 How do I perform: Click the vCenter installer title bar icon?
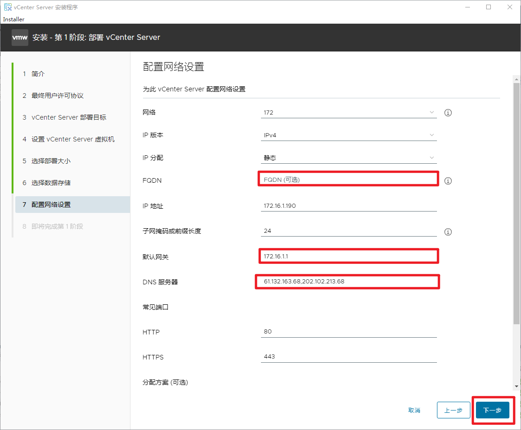pyautogui.click(x=8, y=7)
